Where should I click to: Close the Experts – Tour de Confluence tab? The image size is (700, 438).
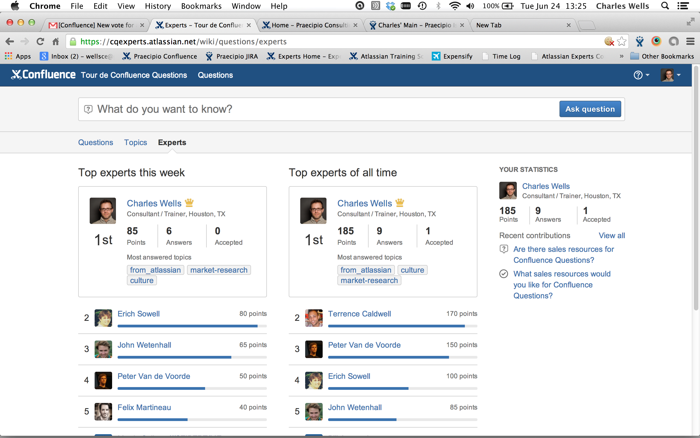(x=249, y=25)
